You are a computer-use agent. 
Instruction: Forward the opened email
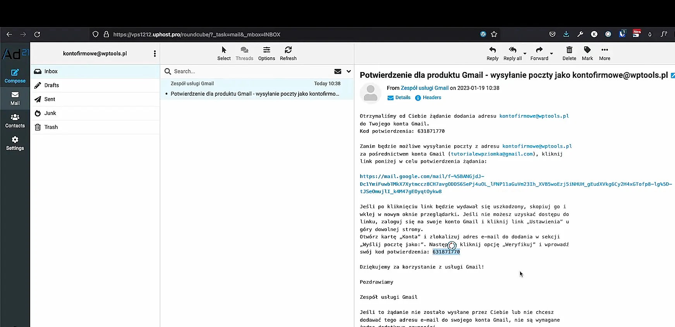[539, 53]
